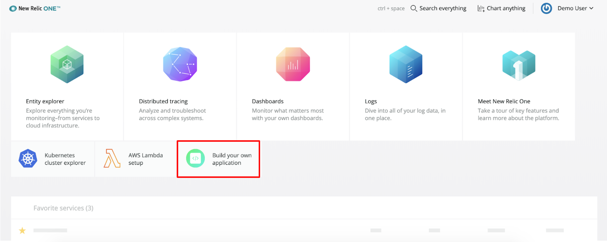This screenshot has height=242, width=607.
Task: Open Kubernetes cluster explorer label
Action: [65, 159]
